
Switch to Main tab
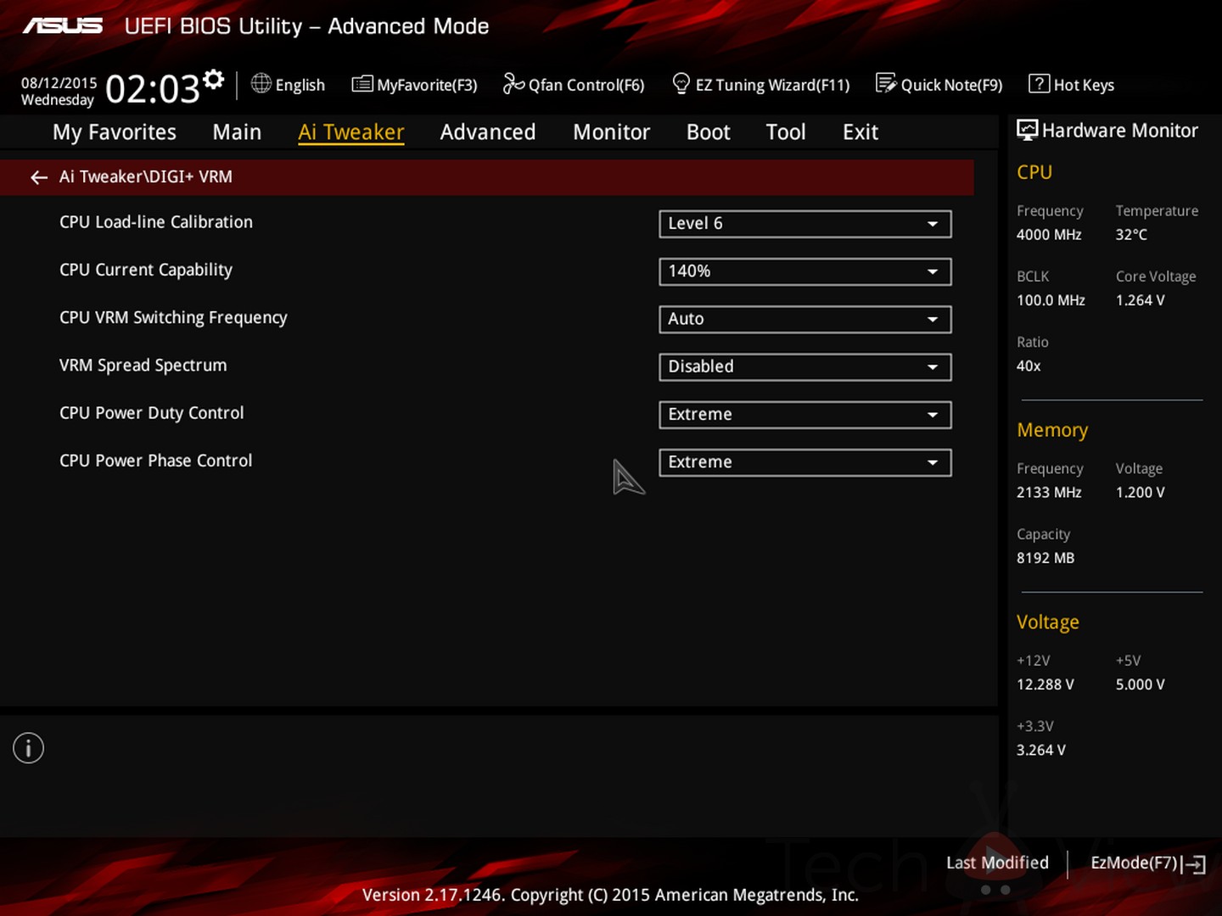point(237,132)
